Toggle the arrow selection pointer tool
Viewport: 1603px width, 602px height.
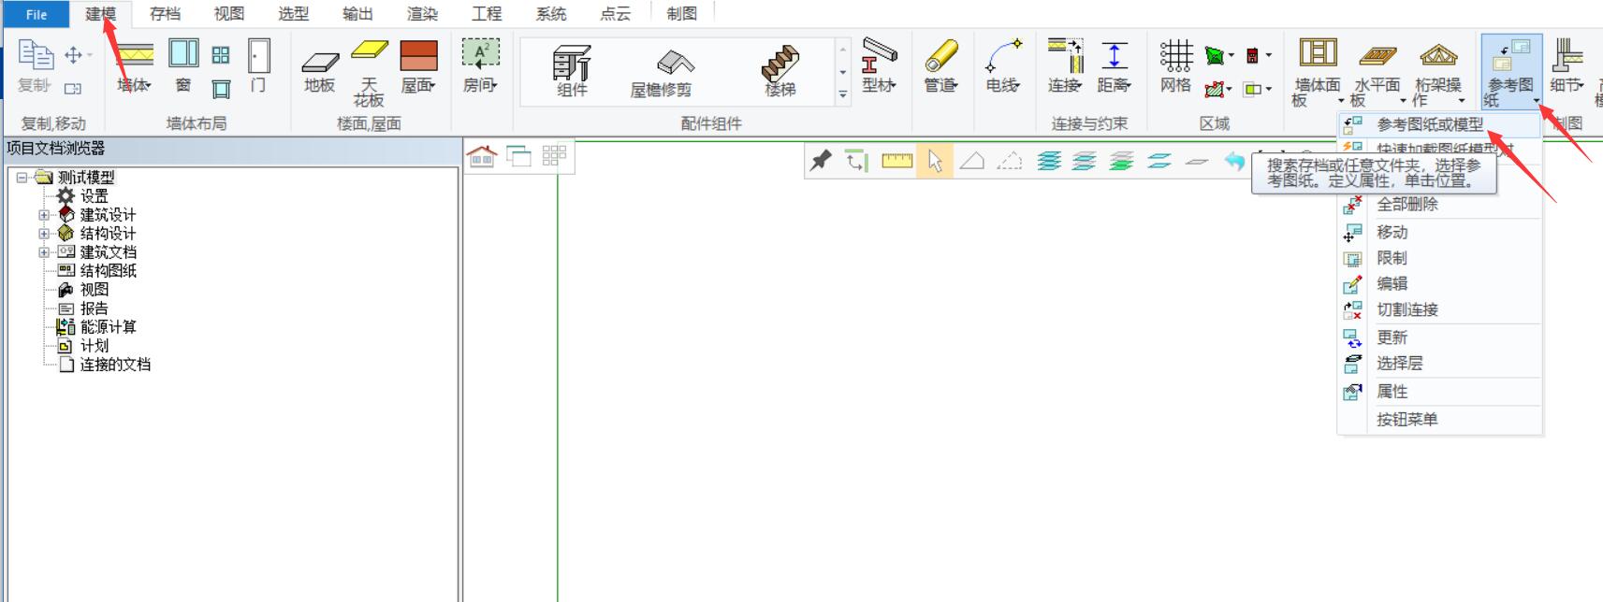[935, 161]
